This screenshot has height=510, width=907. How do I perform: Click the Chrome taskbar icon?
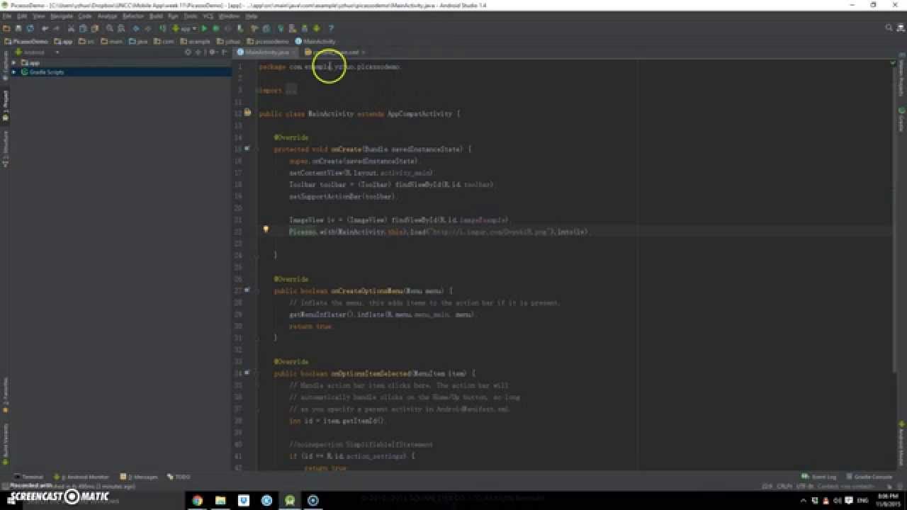click(x=198, y=500)
